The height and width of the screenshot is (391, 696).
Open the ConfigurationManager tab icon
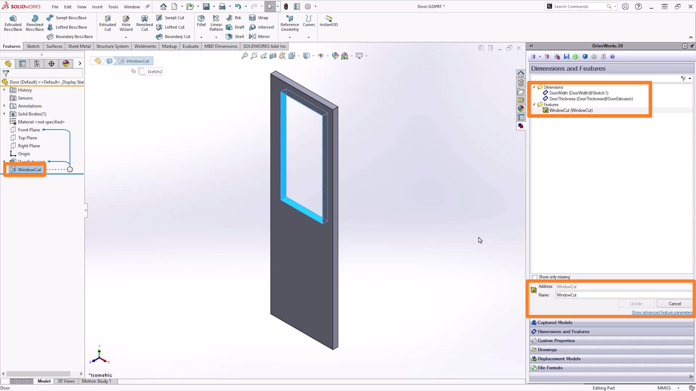(x=37, y=64)
